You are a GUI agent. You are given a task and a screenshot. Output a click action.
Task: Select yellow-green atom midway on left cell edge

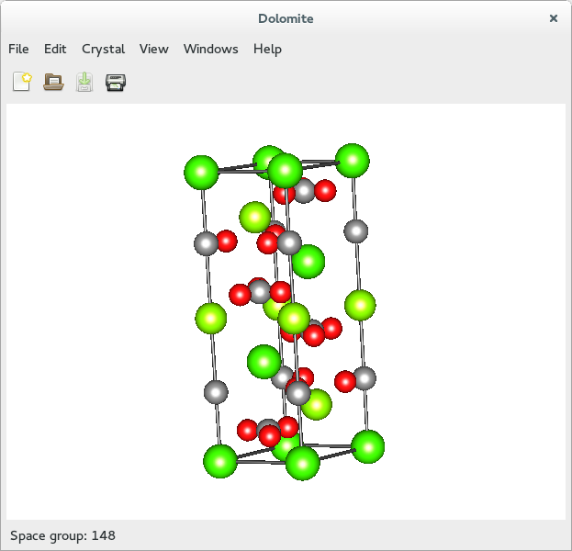211,319
